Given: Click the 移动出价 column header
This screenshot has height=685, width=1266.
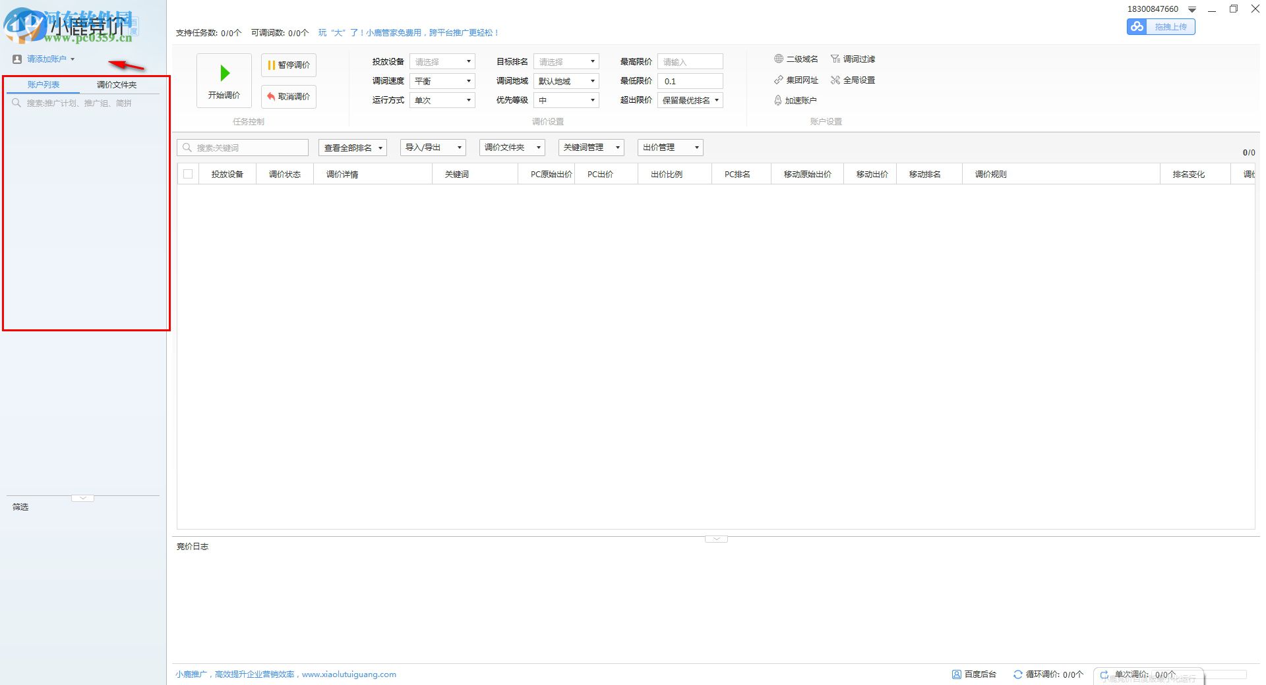Looking at the screenshot, I should coord(870,175).
